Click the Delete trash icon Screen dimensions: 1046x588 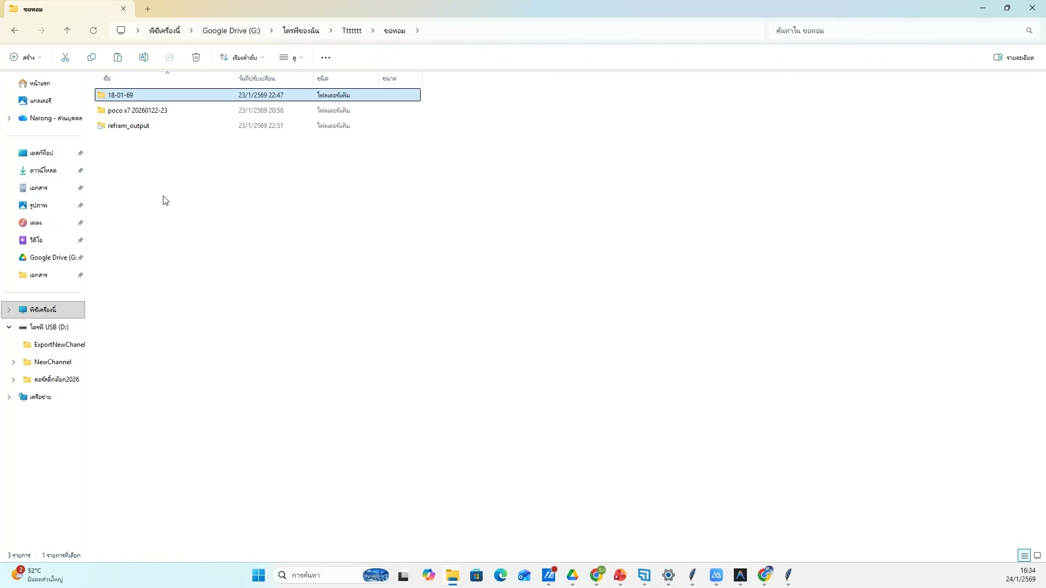pos(196,58)
